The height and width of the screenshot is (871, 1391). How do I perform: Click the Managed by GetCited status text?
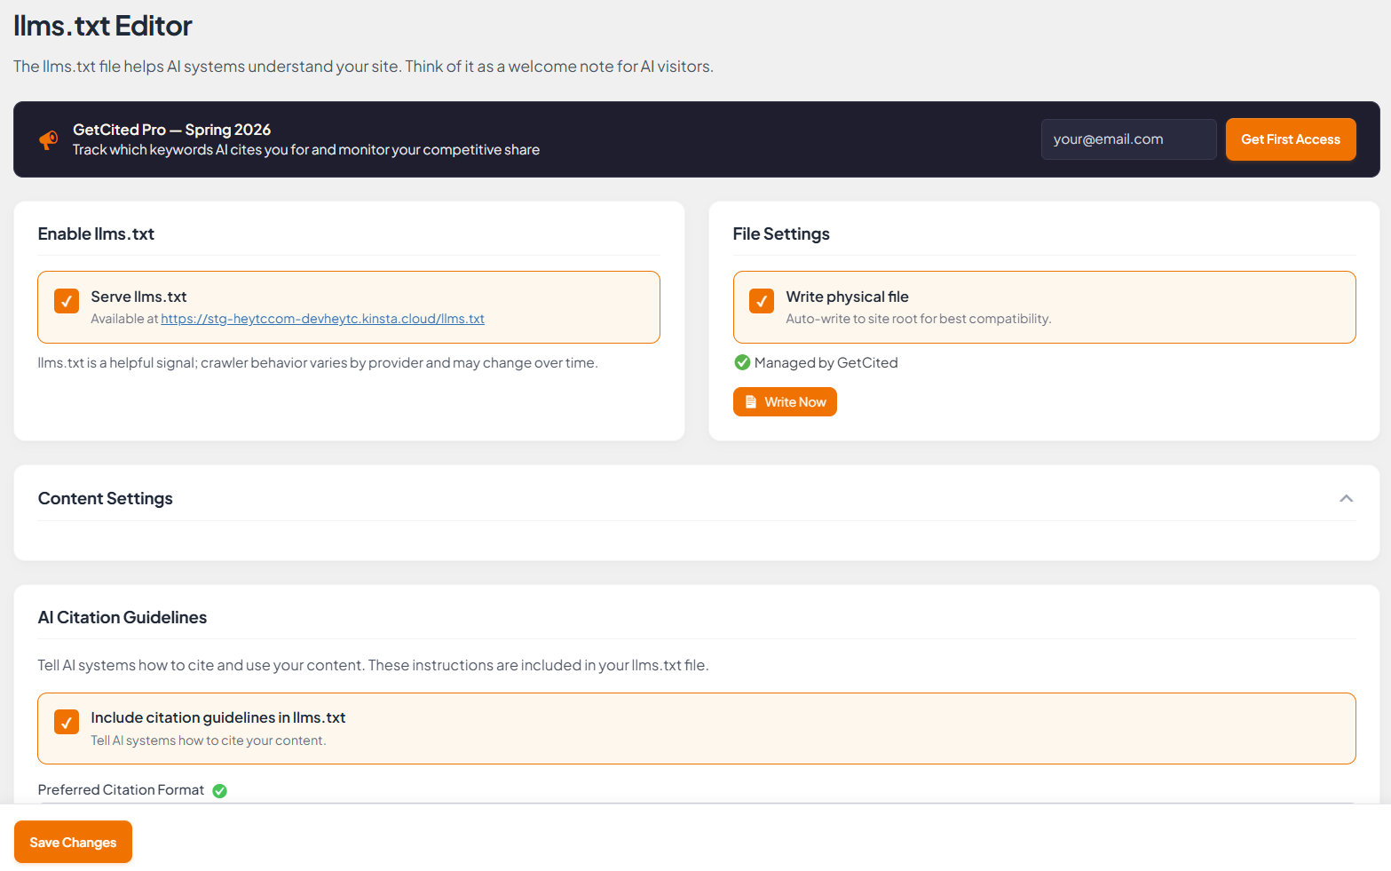pos(826,362)
